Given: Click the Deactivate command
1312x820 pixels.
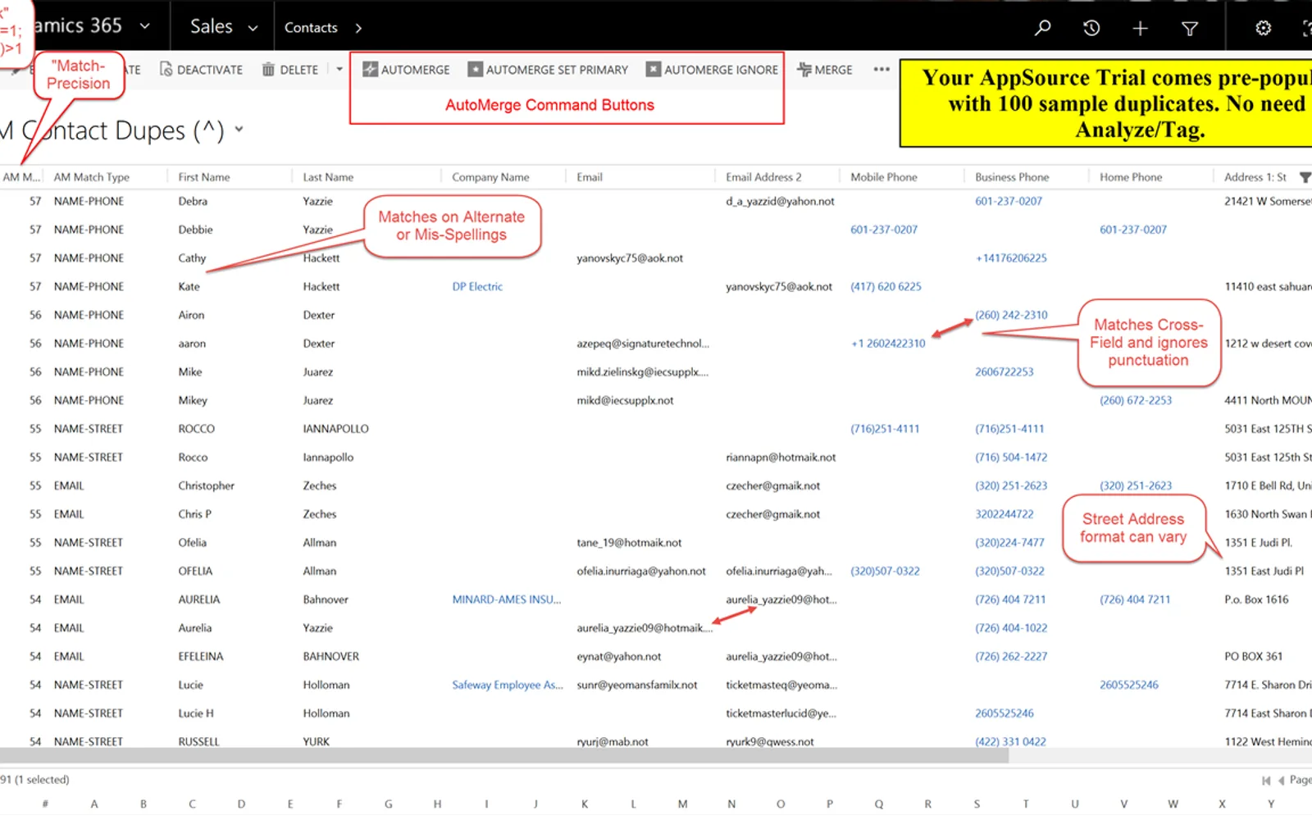Looking at the screenshot, I should [201, 70].
